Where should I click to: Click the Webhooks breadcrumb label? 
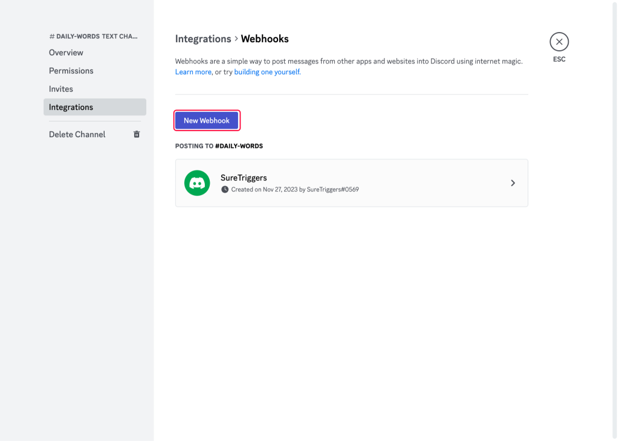point(264,39)
